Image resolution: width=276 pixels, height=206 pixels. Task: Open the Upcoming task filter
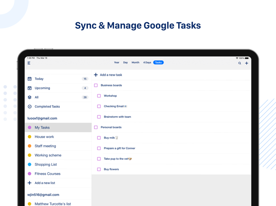58,88
